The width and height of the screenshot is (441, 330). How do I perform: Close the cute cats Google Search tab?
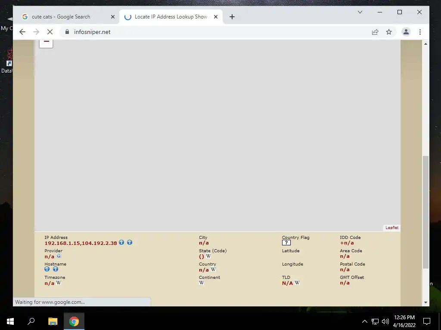click(x=113, y=17)
